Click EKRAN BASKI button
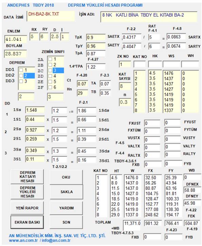 tap(27, 222)
